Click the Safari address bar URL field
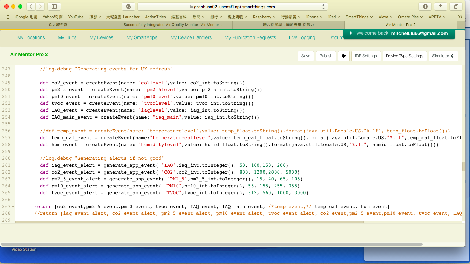Screen dimensions: 470x264 232,7
